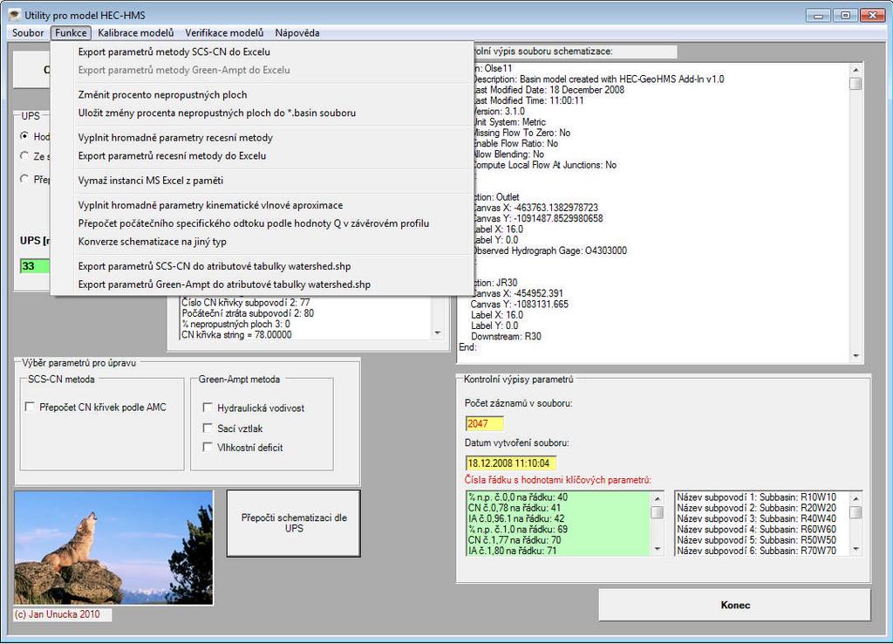This screenshot has height=644, width=893.
Task: Click scrollbar thumb of subbasin names list
Action: click(x=856, y=512)
